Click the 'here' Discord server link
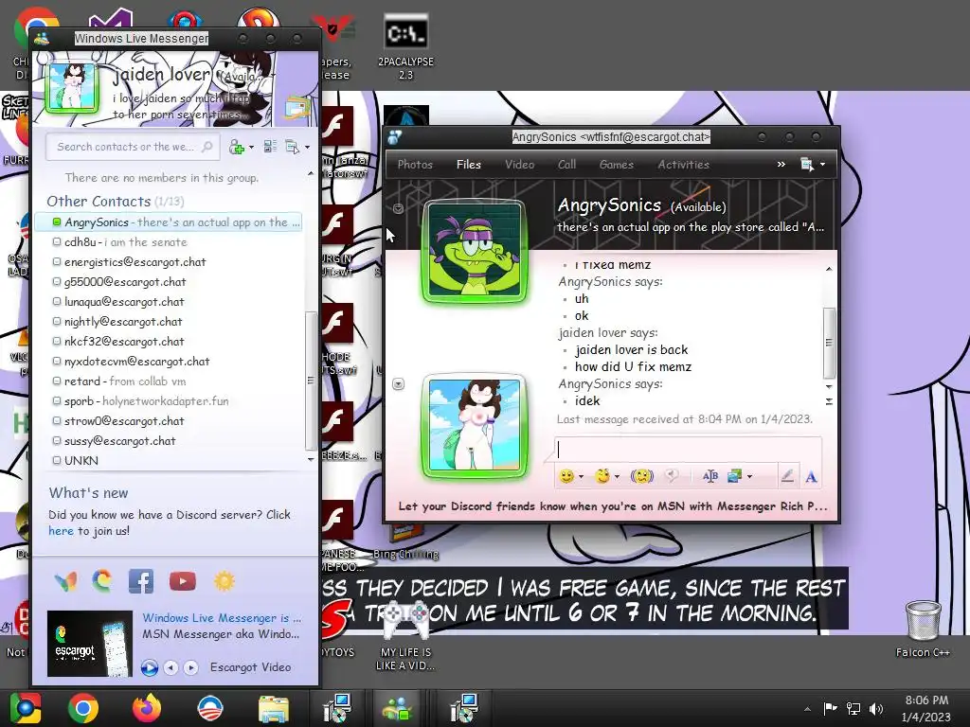 click(61, 530)
